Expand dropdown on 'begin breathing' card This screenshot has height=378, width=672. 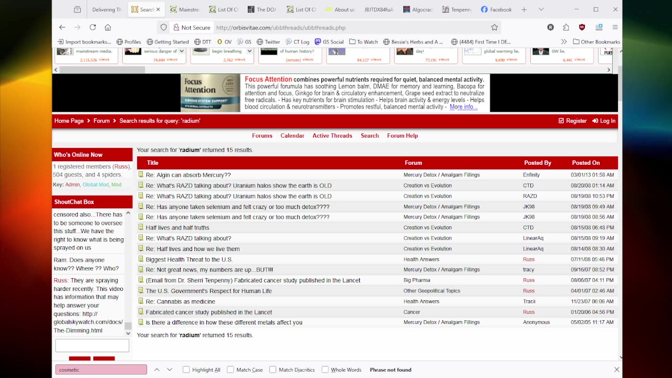tap(249, 51)
